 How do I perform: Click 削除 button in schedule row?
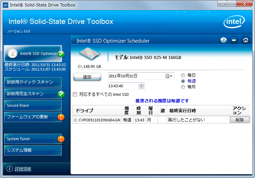[240, 120]
